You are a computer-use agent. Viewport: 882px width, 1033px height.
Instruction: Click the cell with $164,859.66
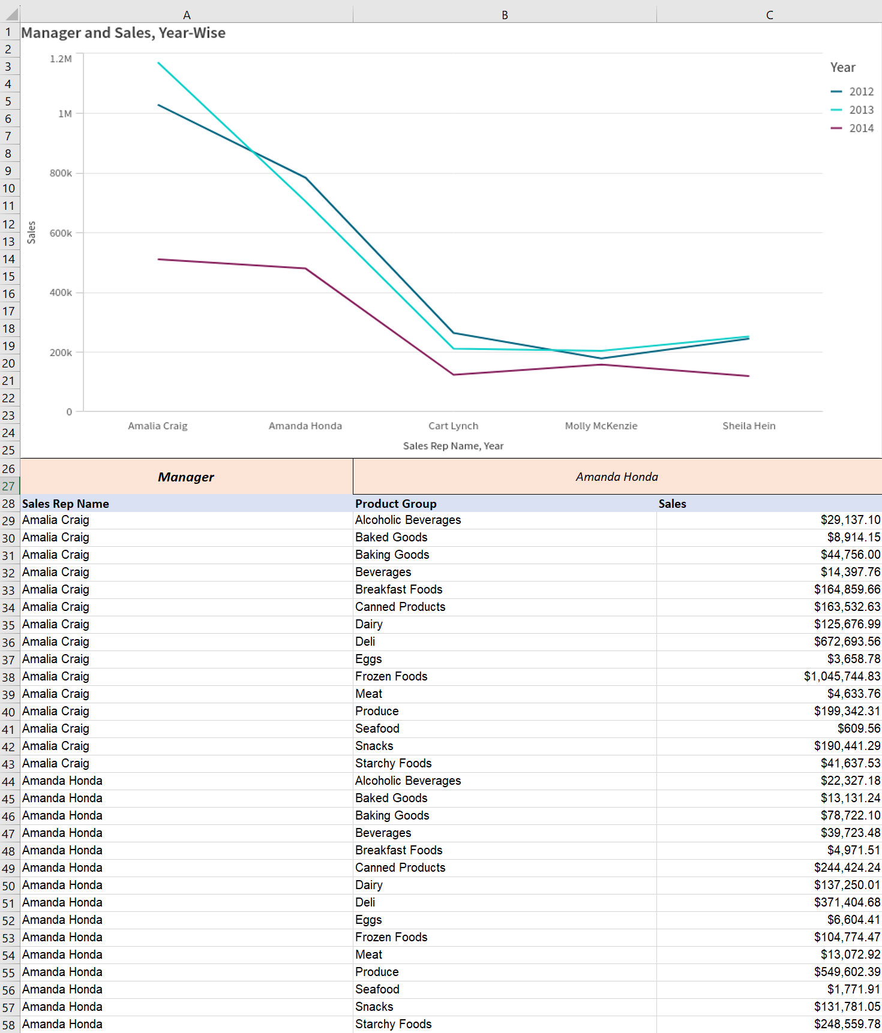tap(769, 589)
